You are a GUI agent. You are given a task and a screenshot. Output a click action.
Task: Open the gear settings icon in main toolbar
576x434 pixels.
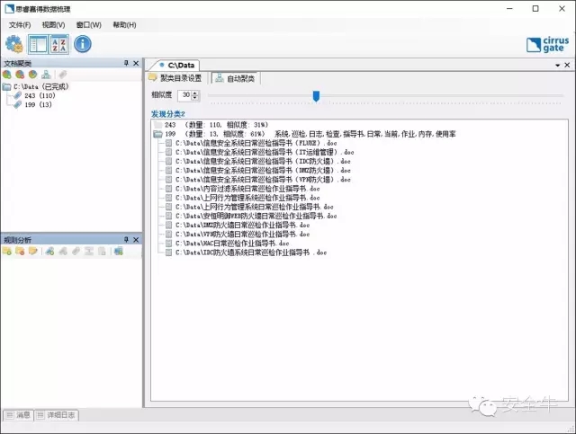(14, 44)
